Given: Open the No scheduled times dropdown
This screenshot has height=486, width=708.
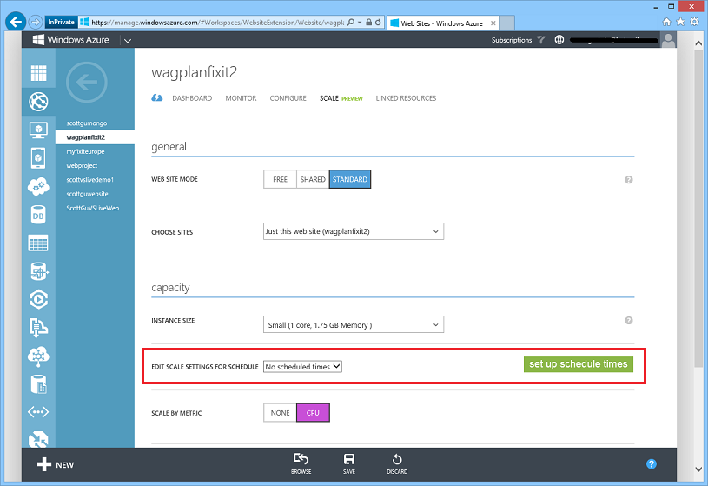Looking at the screenshot, I should pyautogui.click(x=302, y=367).
